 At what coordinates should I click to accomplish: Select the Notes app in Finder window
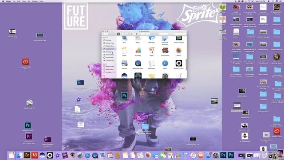click(x=124, y=50)
